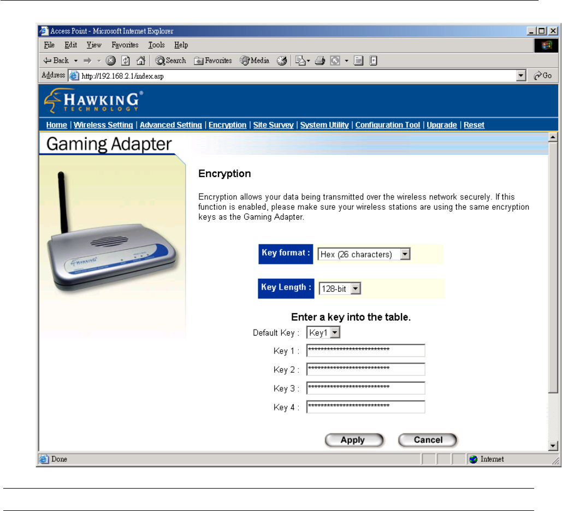Open the Edit menu
The image size is (562, 511).
click(70, 45)
